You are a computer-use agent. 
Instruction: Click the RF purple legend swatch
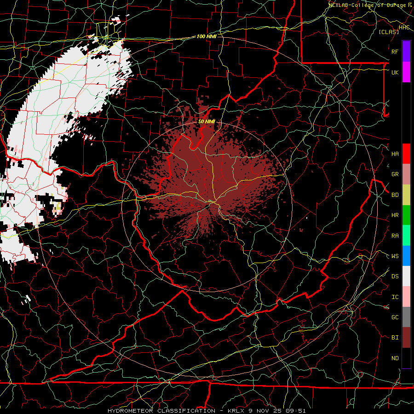coord(406,52)
